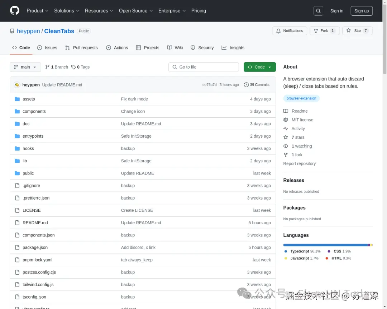Click the commit history clock icon

[x=246, y=85]
